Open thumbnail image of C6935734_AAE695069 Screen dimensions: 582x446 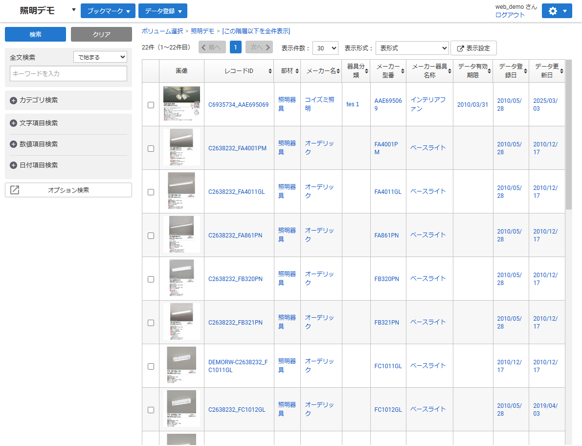pos(181,104)
